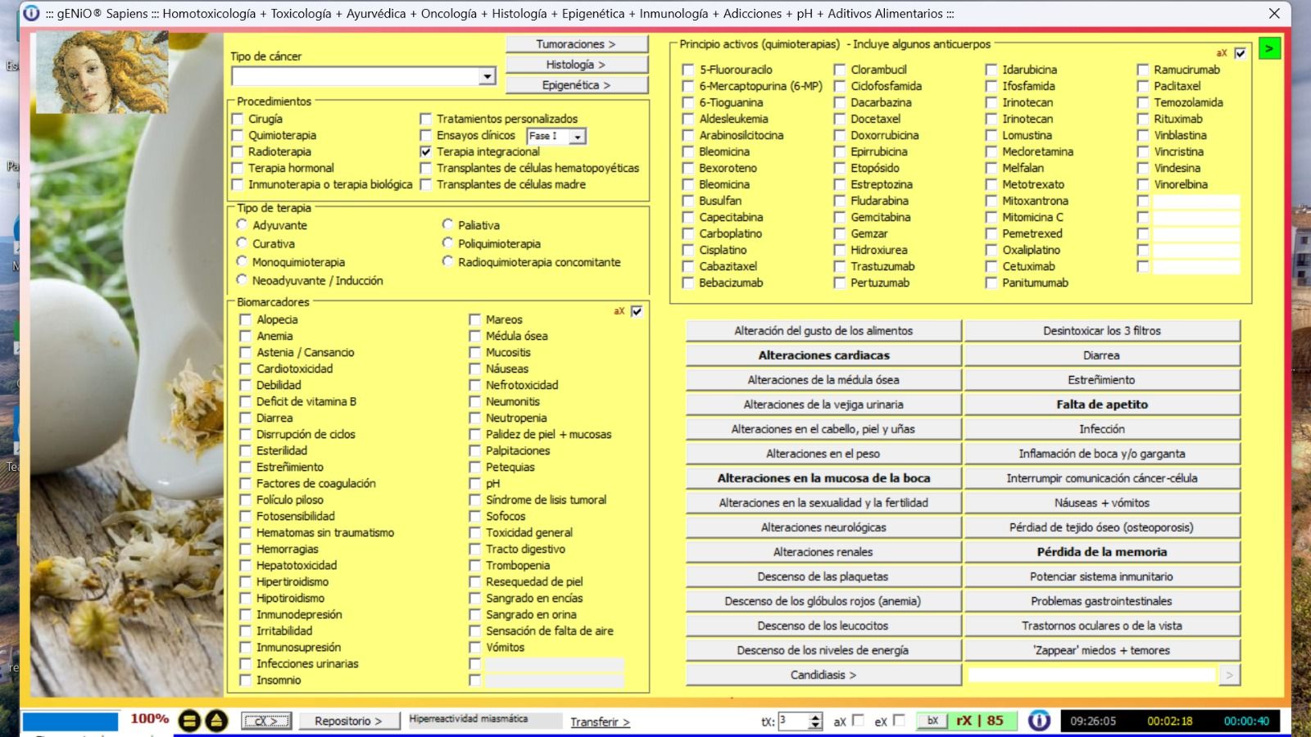Viewport: 1311px width, 737px height.
Task: Click the green rX | 85 indicator
Action: click(980, 721)
